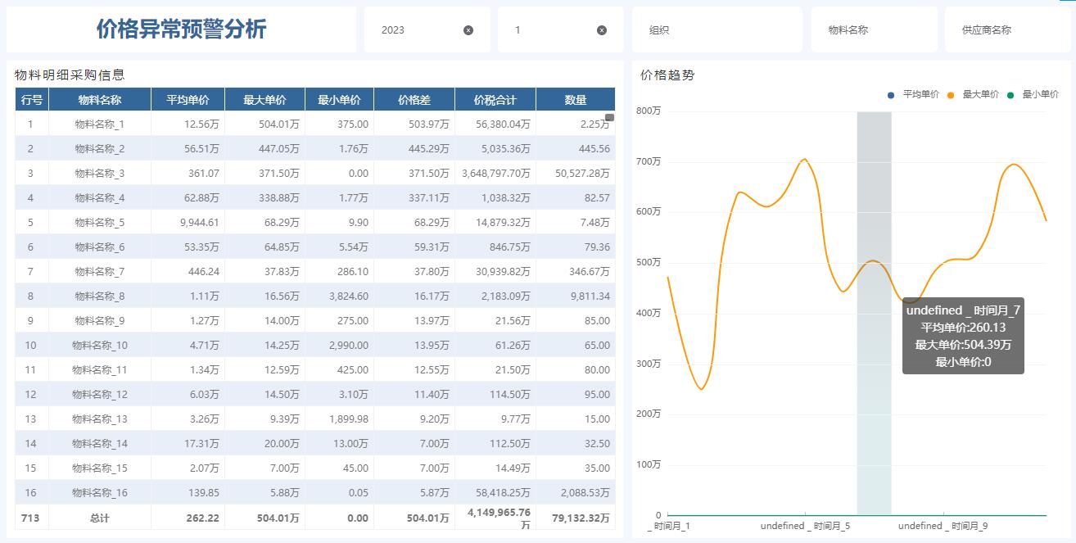Sort by 平均单价 column header
This screenshot has width=1076, height=543.
point(188,100)
